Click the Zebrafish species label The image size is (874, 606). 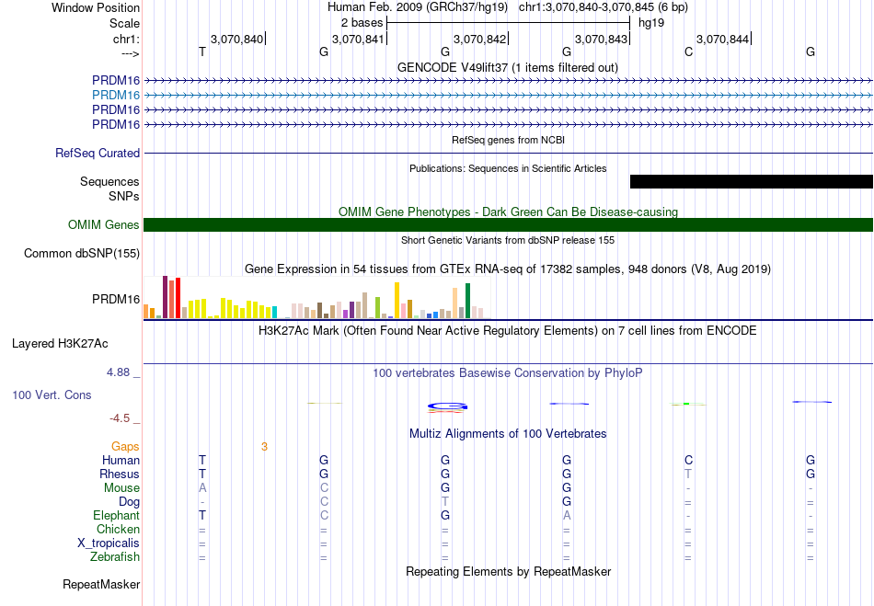pyautogui.click(x=115, y=556)
